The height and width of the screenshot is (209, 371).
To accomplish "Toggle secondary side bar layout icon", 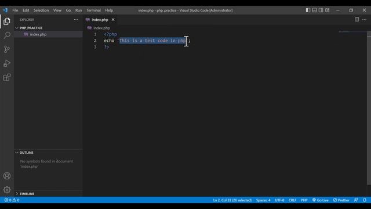I will click(x=321, y=10).
